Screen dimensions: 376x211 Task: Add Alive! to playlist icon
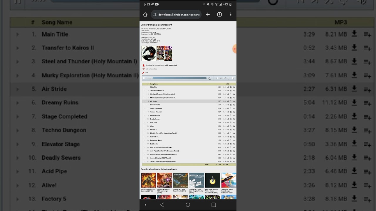tap(234, 126)
